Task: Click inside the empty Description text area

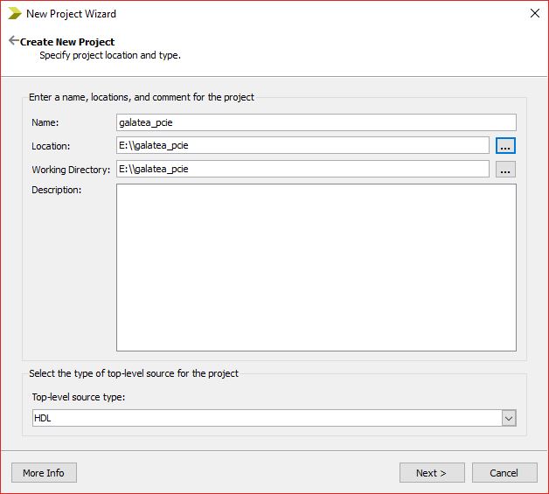Action: (x=316, y=267)
